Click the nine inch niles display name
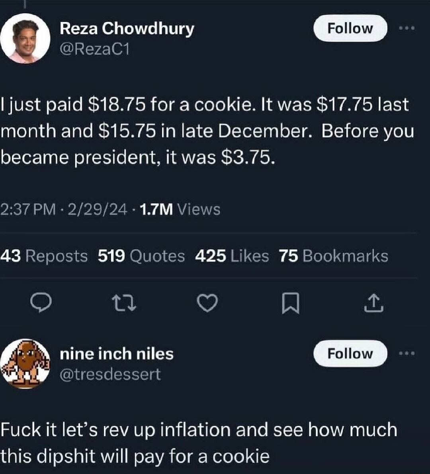Viewport: 430px width, 474px height. [116, 354]
